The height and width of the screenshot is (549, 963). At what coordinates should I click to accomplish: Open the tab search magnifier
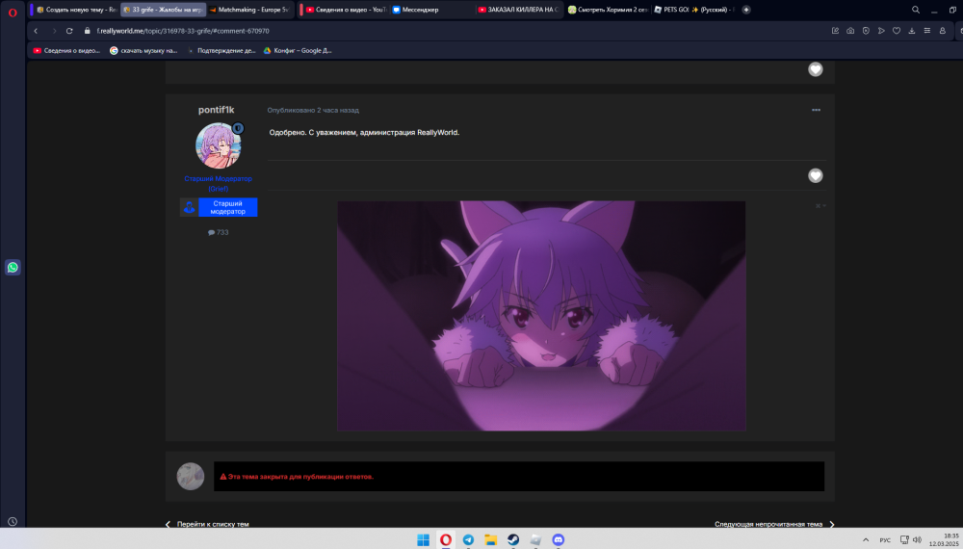[916, 10]
